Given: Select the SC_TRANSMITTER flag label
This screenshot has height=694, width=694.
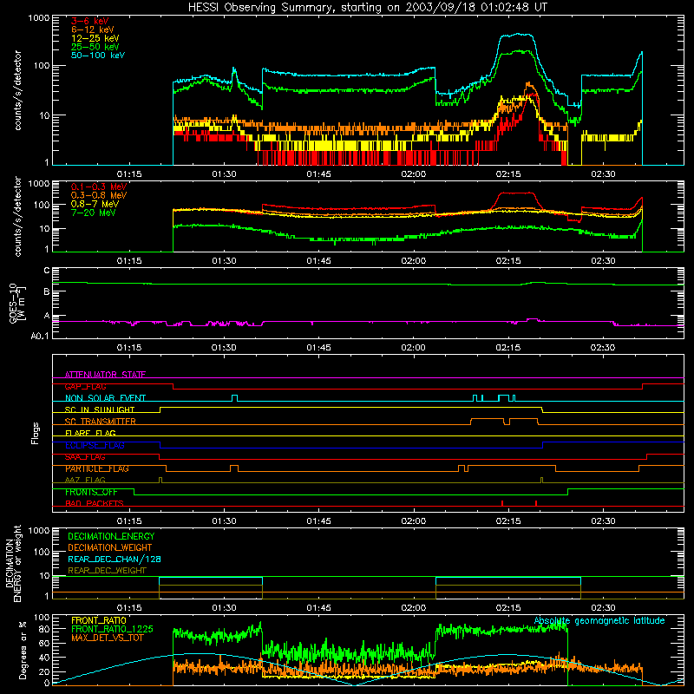Looking at the screenshot, I should [x=101, y=422].
